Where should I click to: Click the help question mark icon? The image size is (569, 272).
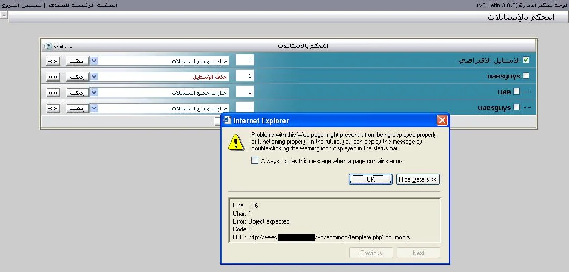pos(48,46)
